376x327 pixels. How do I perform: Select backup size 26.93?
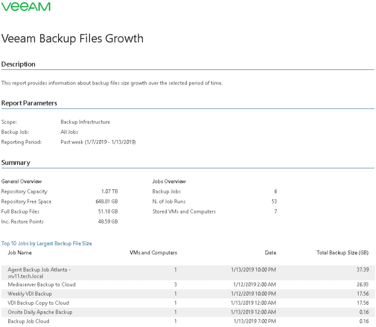[x=362, y=285]
